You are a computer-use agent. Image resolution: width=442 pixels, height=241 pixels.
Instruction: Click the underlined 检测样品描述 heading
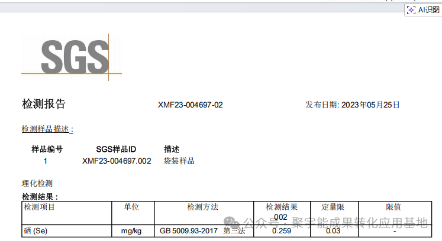(x=47, y=129)
